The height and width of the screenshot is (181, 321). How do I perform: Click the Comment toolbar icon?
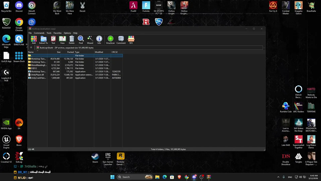[121, 40]
